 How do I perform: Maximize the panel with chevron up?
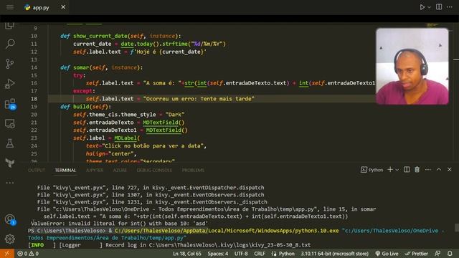pos(439,170)
